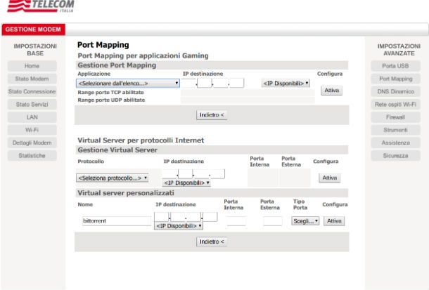Go to Wi-Fi settings in the sidebar
Viewport: 429px width, 290px height.
pos(32,130)
